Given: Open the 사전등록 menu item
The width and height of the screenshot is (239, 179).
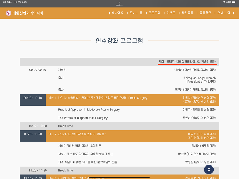Looking at the screenshot, I should 187,13.
